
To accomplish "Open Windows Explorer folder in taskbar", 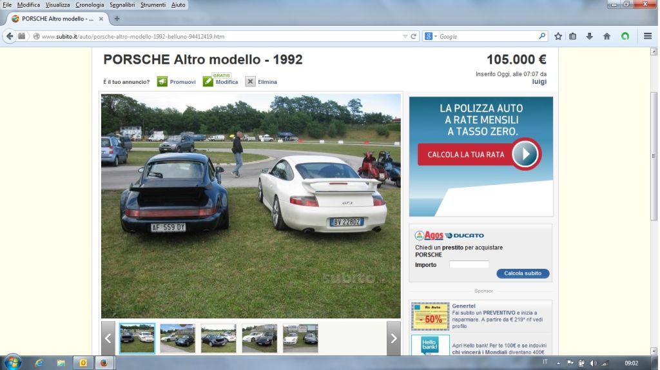I will point(61,363).
